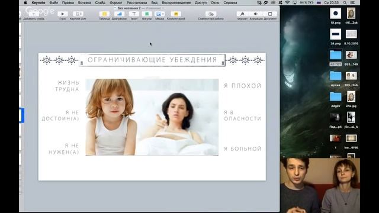Viewport: 379px width, 213px height.
Task: Click the Wi-Fi status icon
Action: pos(287,2)
